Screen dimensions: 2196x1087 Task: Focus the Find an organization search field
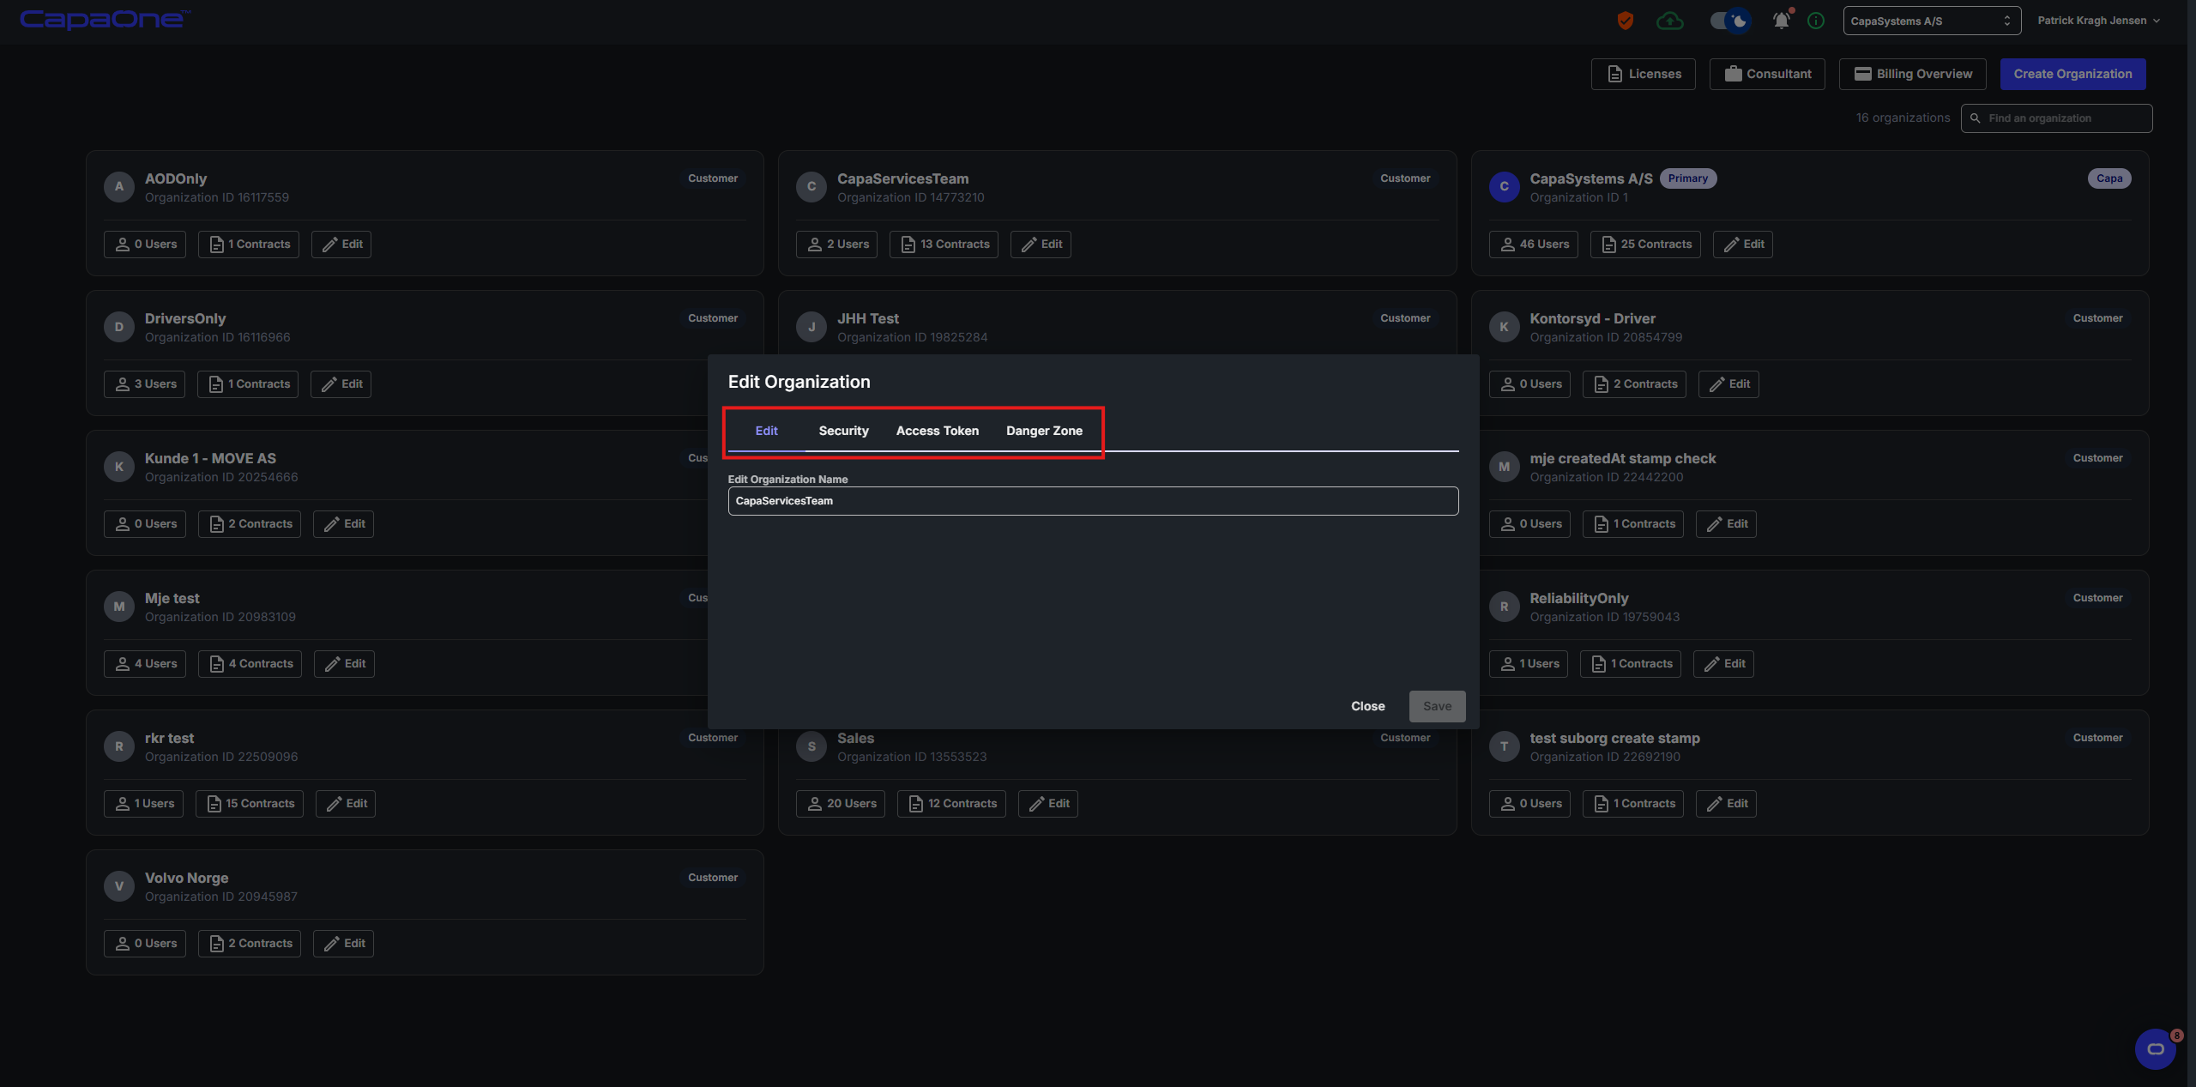coord(2056,118)
